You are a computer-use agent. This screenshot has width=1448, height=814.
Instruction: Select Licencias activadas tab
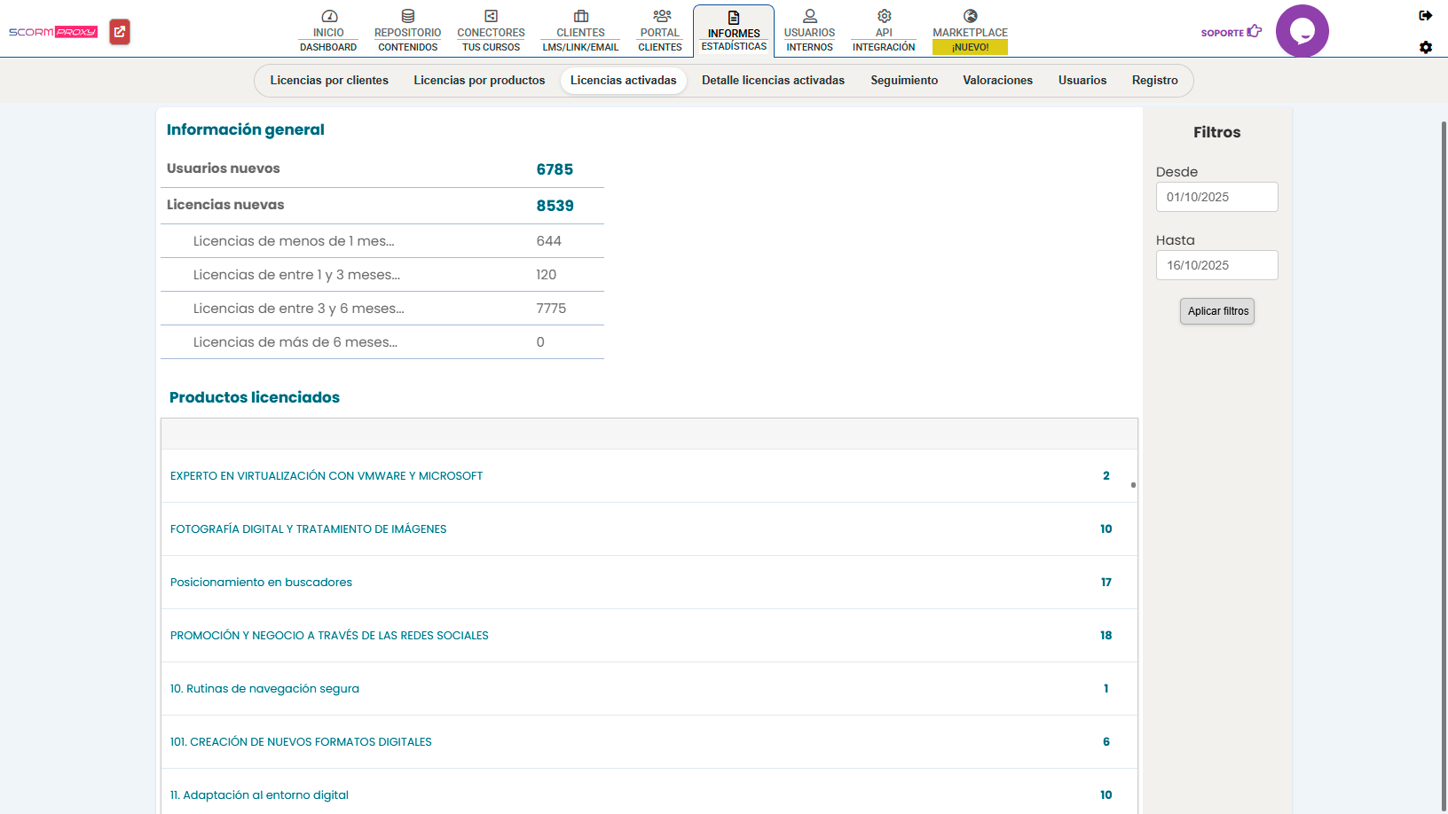(x=623, y=81)
